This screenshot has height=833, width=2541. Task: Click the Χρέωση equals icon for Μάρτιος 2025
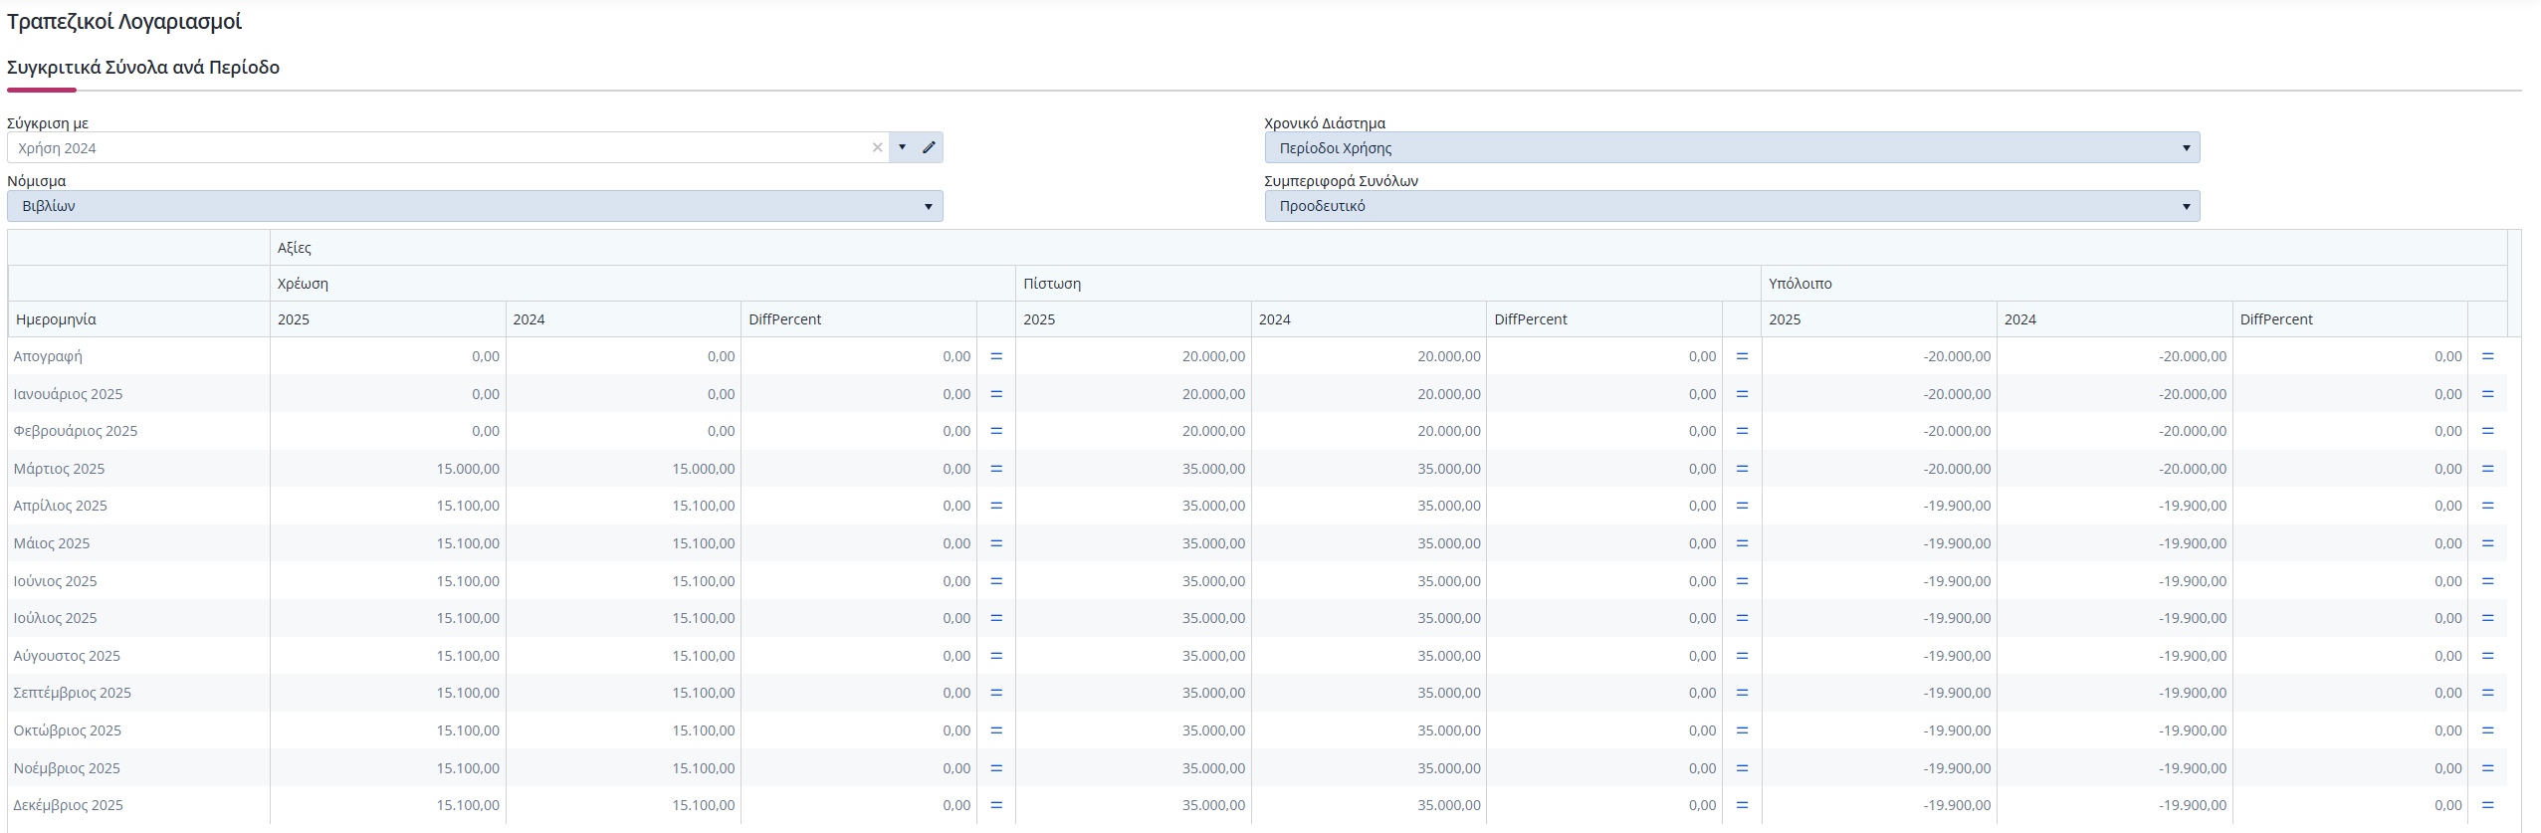[x=996, y=469]
